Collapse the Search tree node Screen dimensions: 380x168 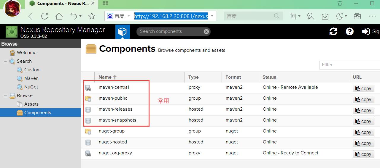point(5,62)
